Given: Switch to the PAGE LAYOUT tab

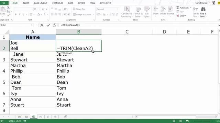Looking at the screenshot, I should (41, 3).
